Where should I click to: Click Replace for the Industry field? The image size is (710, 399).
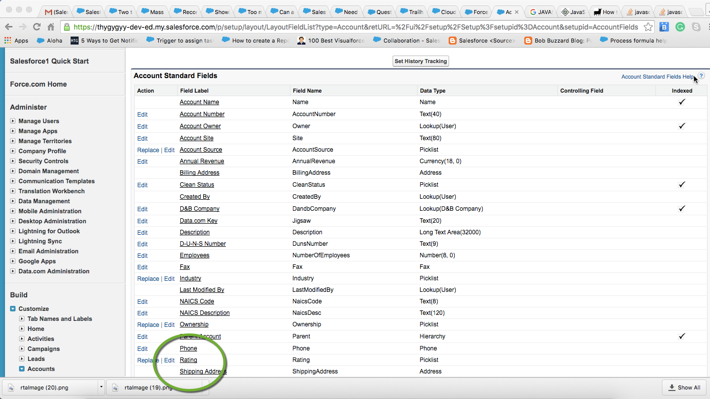click(148, 279)
